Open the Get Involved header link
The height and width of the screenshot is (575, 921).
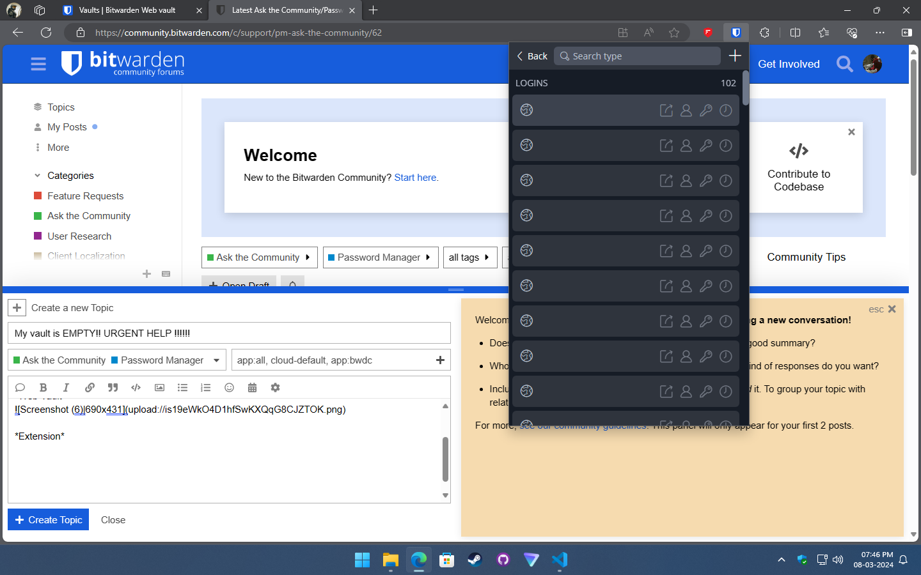pyautogui.click(x=789, y=64)
